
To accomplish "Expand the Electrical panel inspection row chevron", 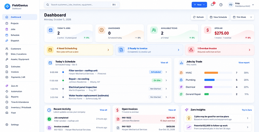I will [166, 89].
